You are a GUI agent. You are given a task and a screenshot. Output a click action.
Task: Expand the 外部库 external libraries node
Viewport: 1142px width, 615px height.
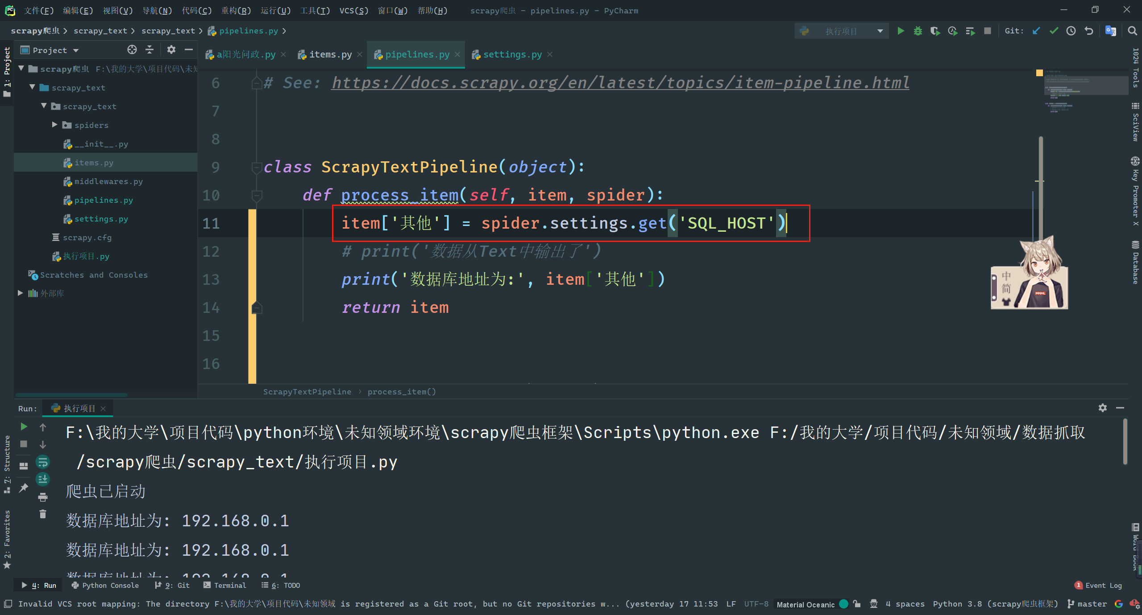(21, 293)
